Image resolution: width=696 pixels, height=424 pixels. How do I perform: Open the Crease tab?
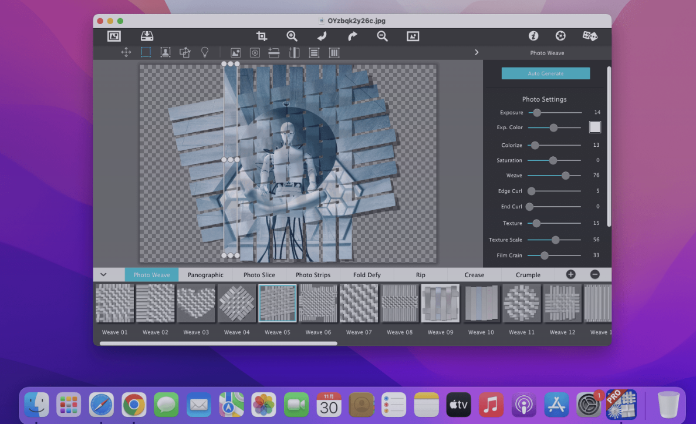(x=474, y=275)
